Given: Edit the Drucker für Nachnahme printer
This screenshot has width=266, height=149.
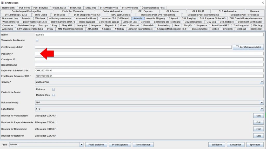Looking at the screenshot, I should click(258, 129).
